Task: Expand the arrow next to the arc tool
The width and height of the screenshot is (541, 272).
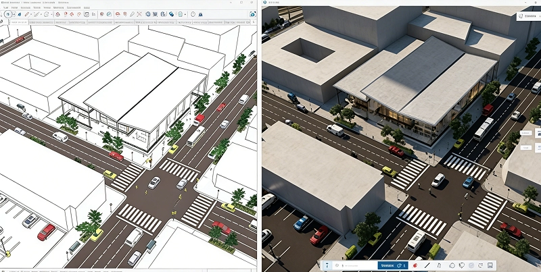Action: click(51, 14)
